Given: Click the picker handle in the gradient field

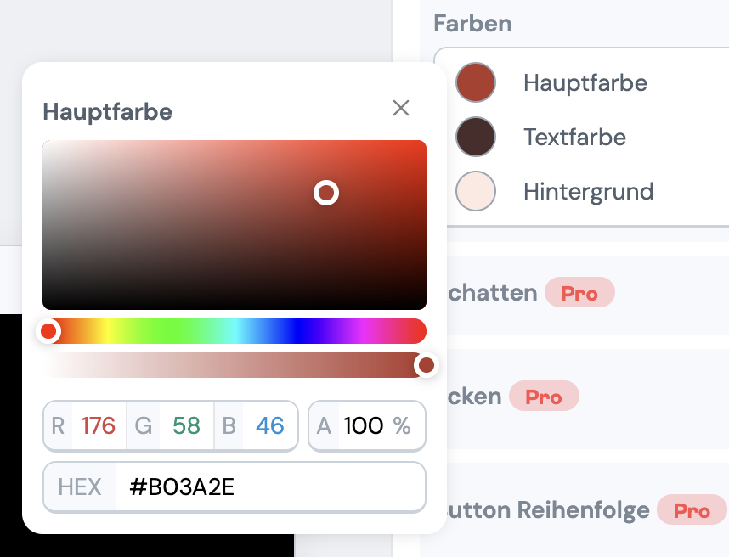Looking at the screenshot, I should pos(326,194).
